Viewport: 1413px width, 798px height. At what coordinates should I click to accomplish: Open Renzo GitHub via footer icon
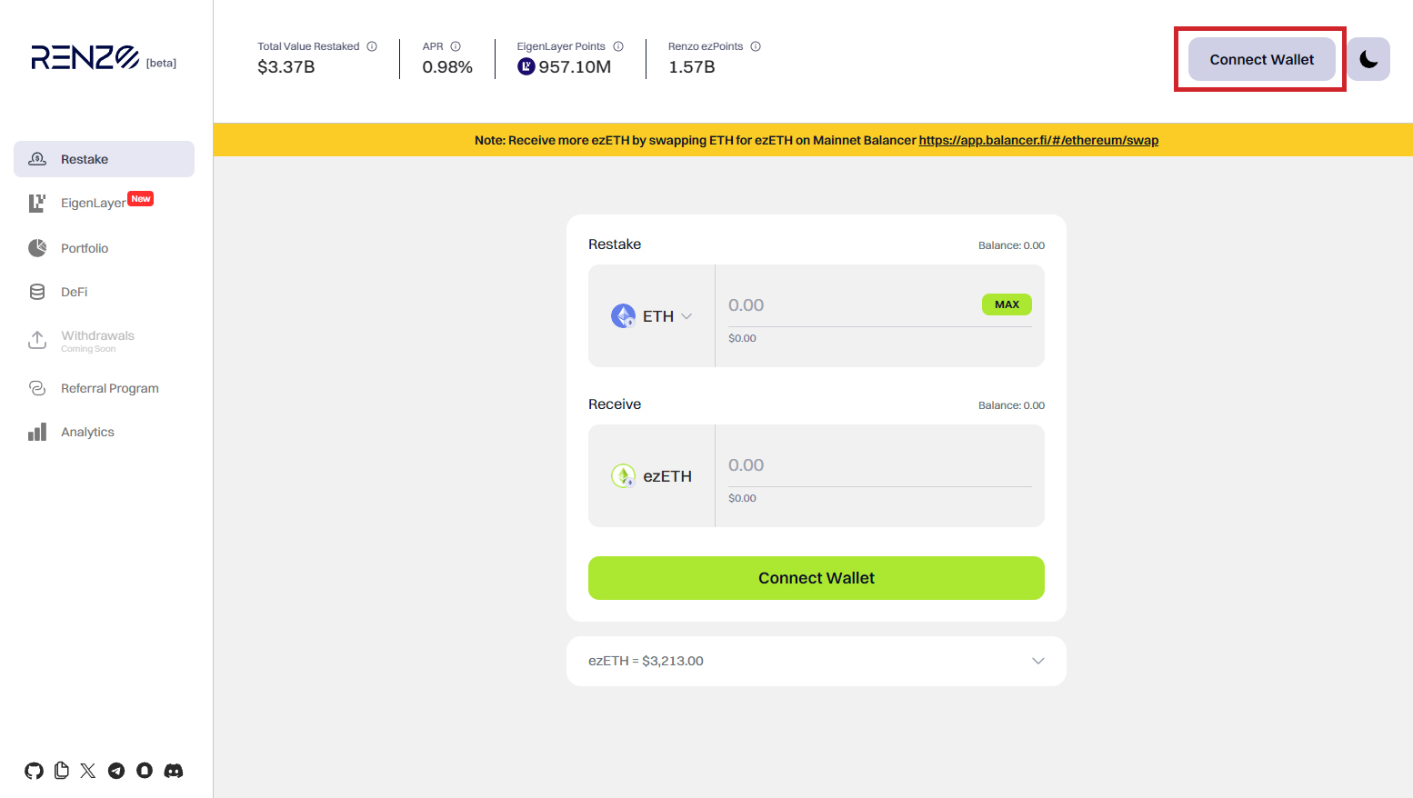34,771
